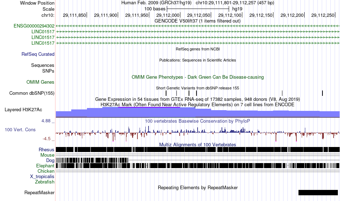Viewport: 340px width, 201px height.
Task: Click the Elephant species label
Action: 45,166
